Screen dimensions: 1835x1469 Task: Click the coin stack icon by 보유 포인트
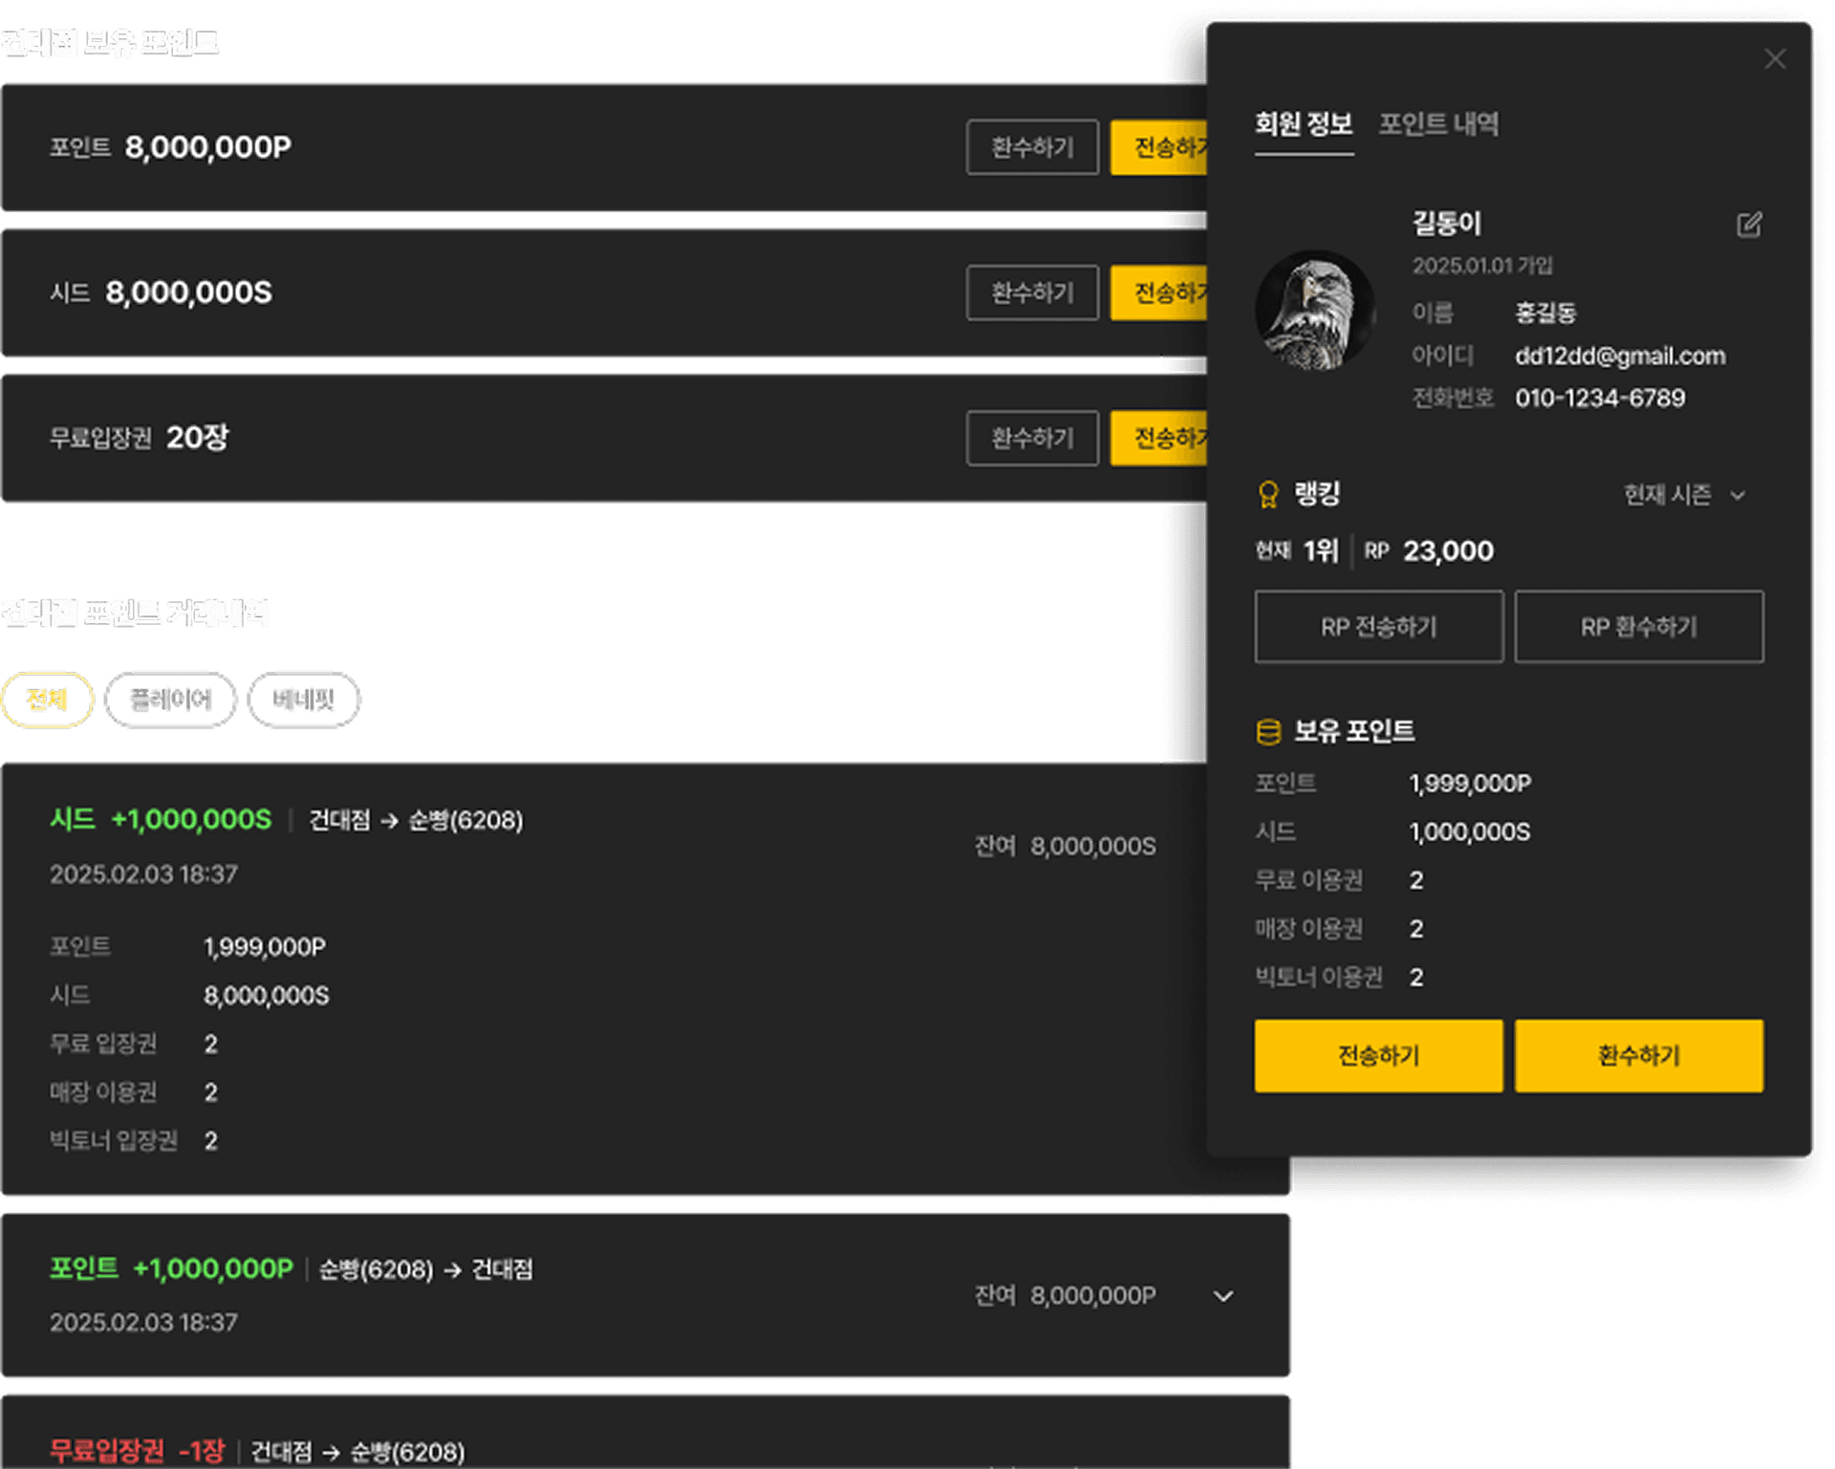click(x=1268, y=732)
